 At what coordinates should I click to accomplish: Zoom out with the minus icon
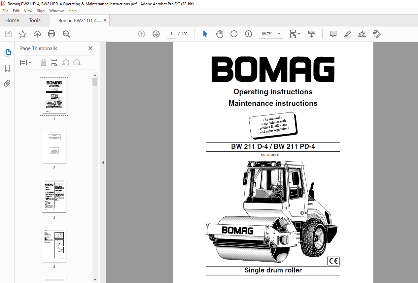click(x=234, y=34)
